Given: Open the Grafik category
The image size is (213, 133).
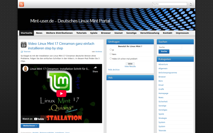Looking at the screenshot, I should (x=161, y=89).
